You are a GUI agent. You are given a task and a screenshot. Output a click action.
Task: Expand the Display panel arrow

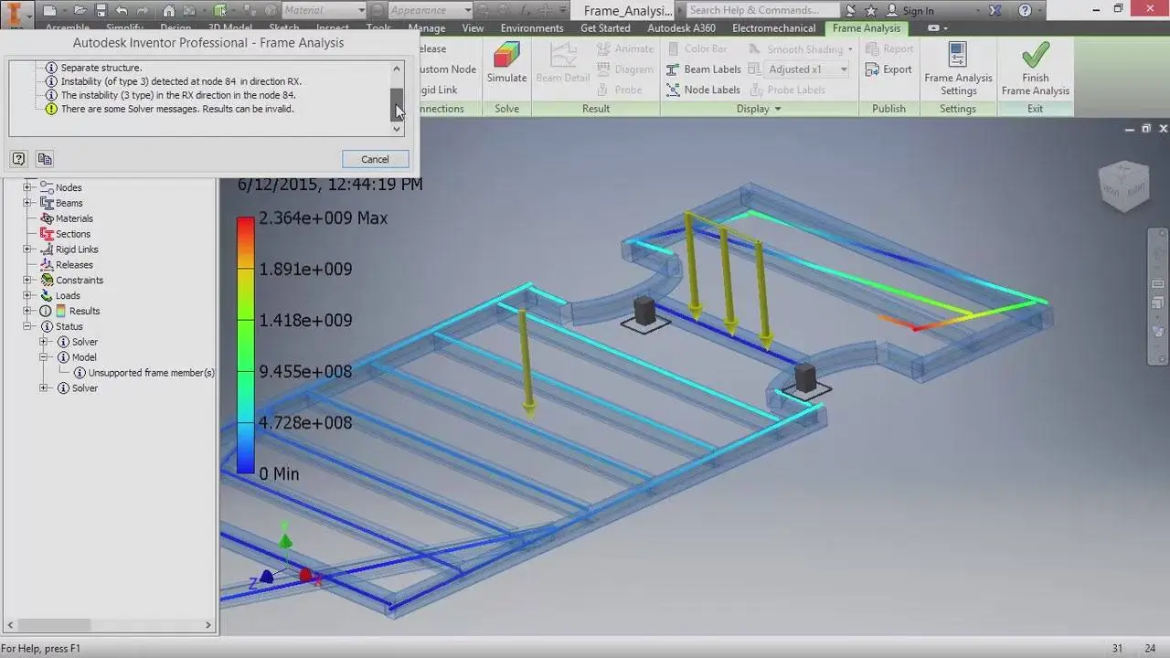click(778, 109)
